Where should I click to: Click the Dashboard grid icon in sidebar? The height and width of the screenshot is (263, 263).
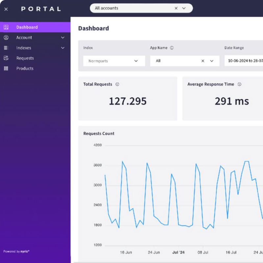6,27
